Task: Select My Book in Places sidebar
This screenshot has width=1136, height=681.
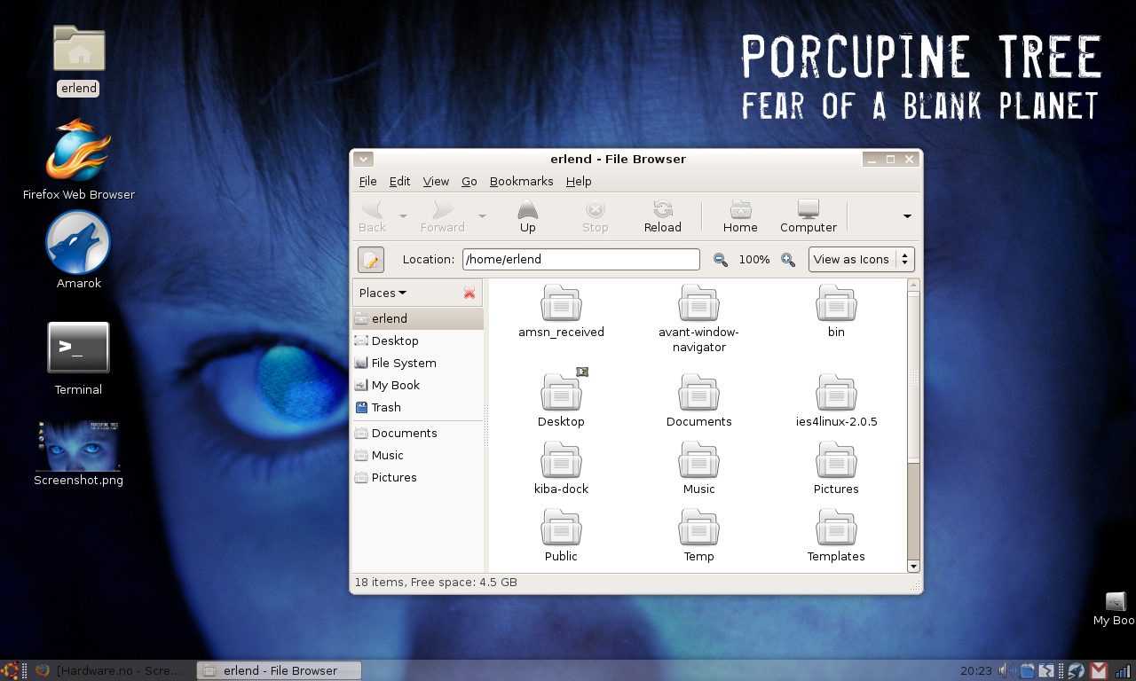Action: coord(418,386)
